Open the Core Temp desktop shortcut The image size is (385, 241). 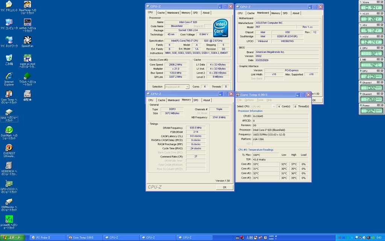9,97
